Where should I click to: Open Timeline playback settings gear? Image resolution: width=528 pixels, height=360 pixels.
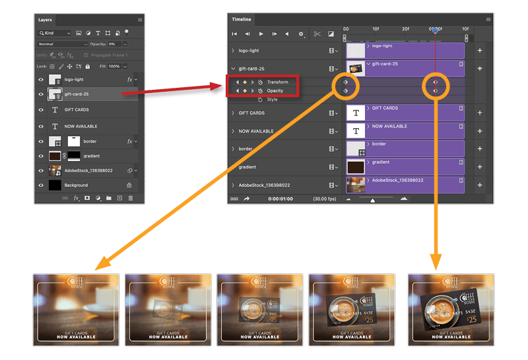301,34
